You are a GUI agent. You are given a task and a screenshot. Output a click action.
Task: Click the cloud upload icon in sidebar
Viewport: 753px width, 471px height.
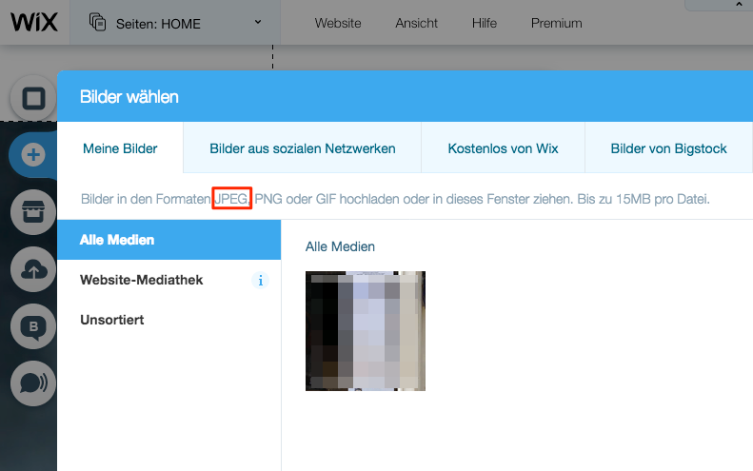33,270
